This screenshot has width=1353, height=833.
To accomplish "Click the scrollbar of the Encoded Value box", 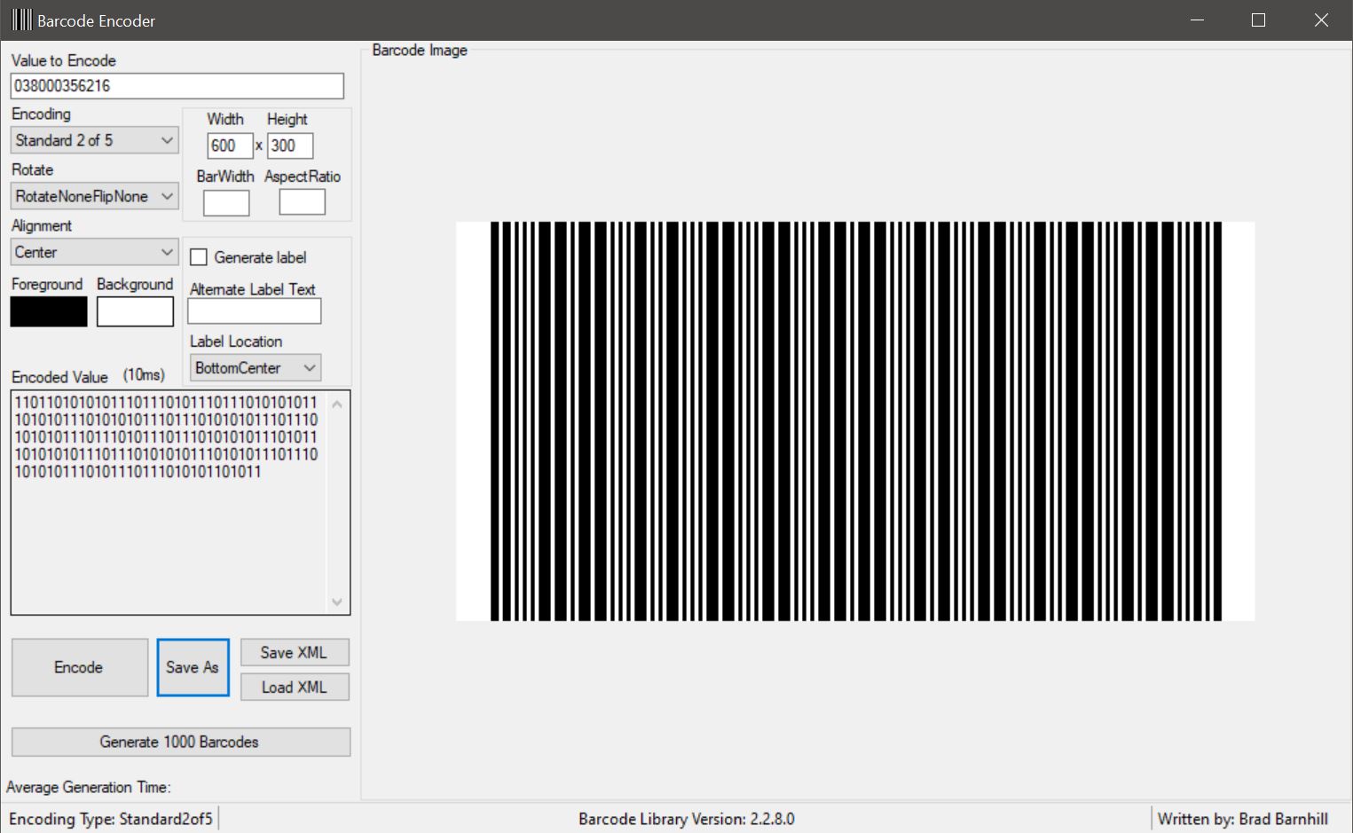I will coord(337,501).
